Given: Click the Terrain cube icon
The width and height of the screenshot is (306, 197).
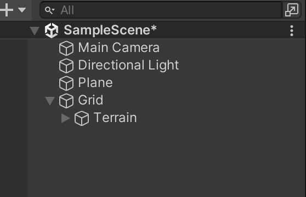Looking at the screenshot, I should (x=82, y=118).
